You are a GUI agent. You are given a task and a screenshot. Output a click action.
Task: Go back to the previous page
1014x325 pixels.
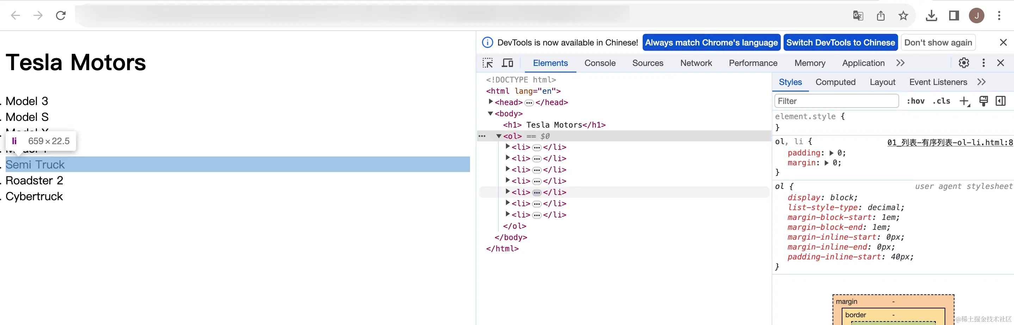16,16
